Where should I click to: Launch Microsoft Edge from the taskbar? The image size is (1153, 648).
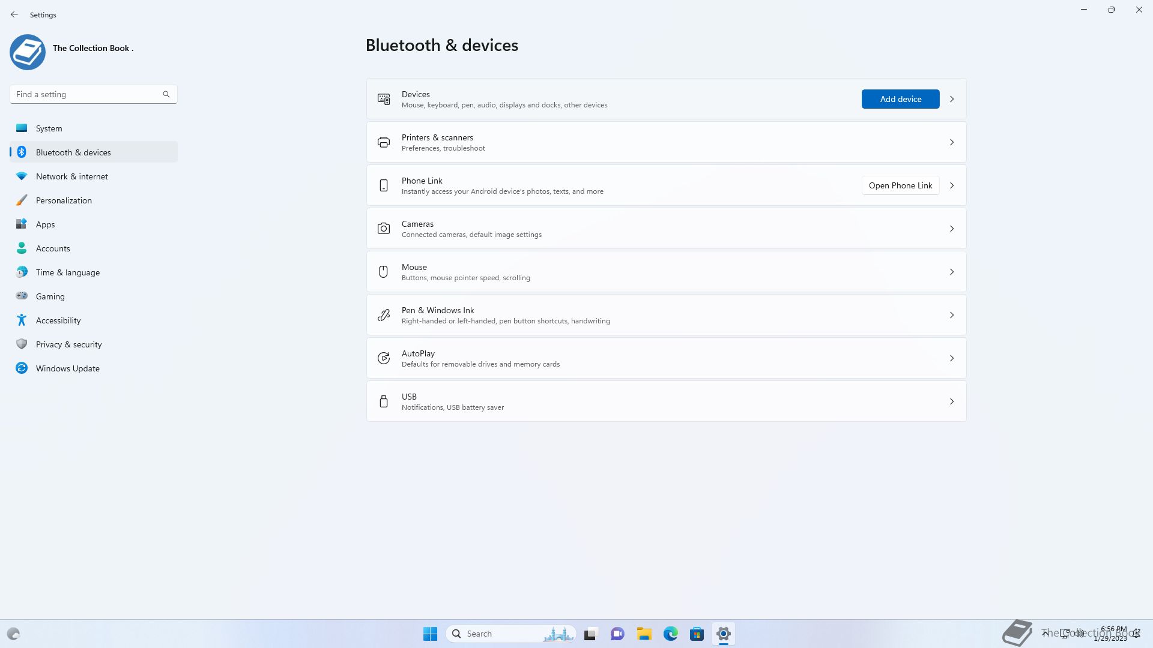click(671, 634)
